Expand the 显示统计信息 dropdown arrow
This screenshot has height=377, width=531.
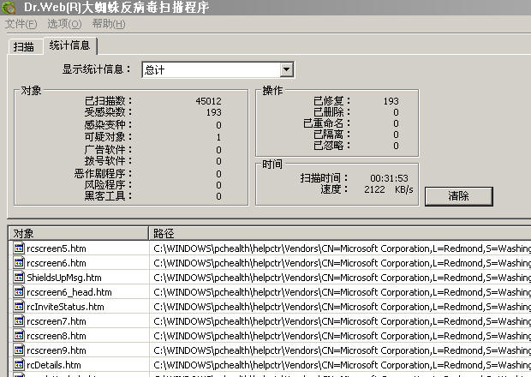(287, 69)
